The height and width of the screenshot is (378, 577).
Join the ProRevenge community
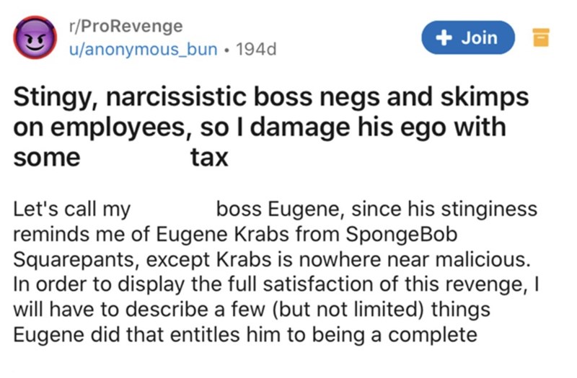(x=470, y=37)
